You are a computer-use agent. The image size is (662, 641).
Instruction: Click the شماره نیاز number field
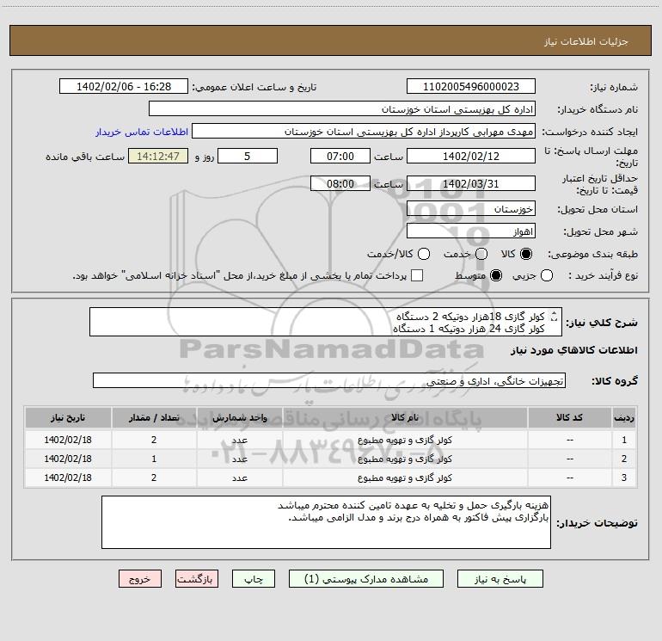(471, 87)
